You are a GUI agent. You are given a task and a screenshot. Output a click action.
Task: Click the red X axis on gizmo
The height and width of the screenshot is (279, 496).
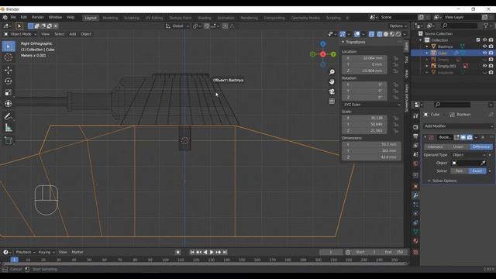322,54
